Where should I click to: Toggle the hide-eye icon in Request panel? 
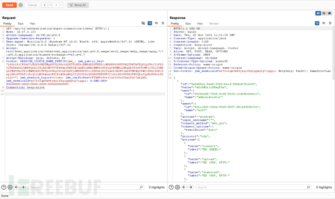(143, 23)
